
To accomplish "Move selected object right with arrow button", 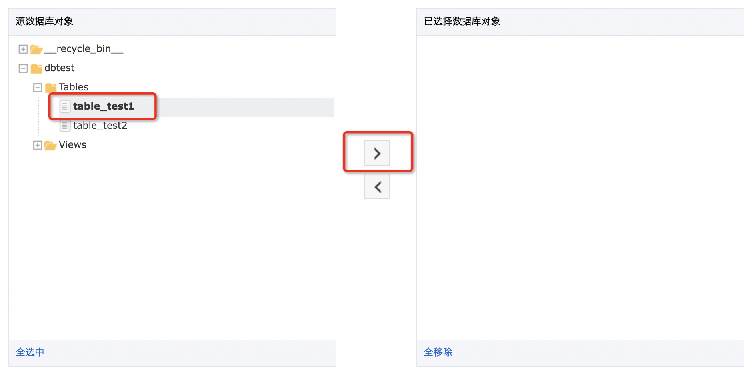I will tap(377, 153).
